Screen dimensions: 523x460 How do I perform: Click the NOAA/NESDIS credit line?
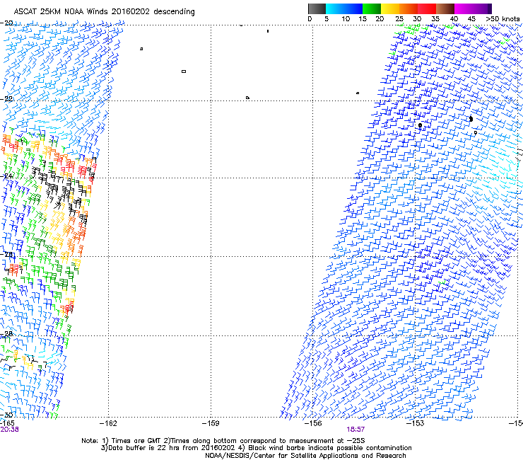[305, 456]
